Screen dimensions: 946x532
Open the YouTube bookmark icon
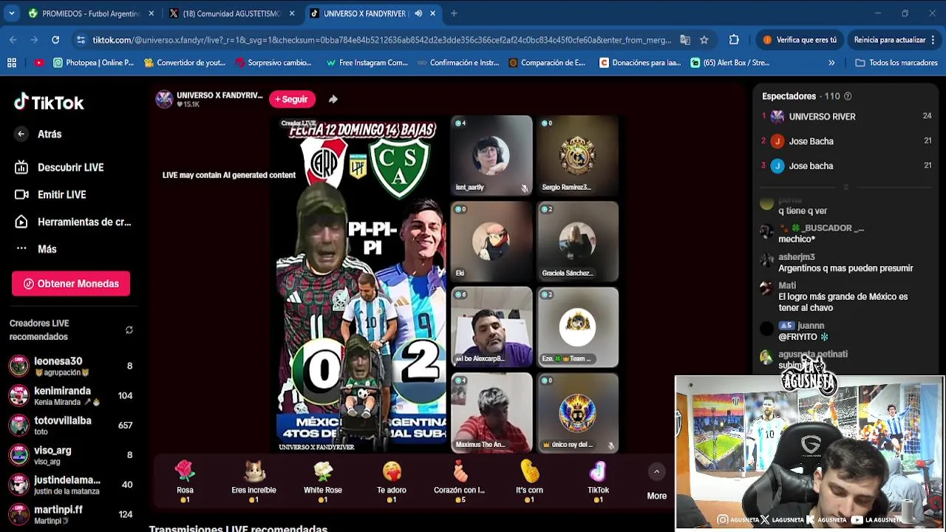coord(38,63)
